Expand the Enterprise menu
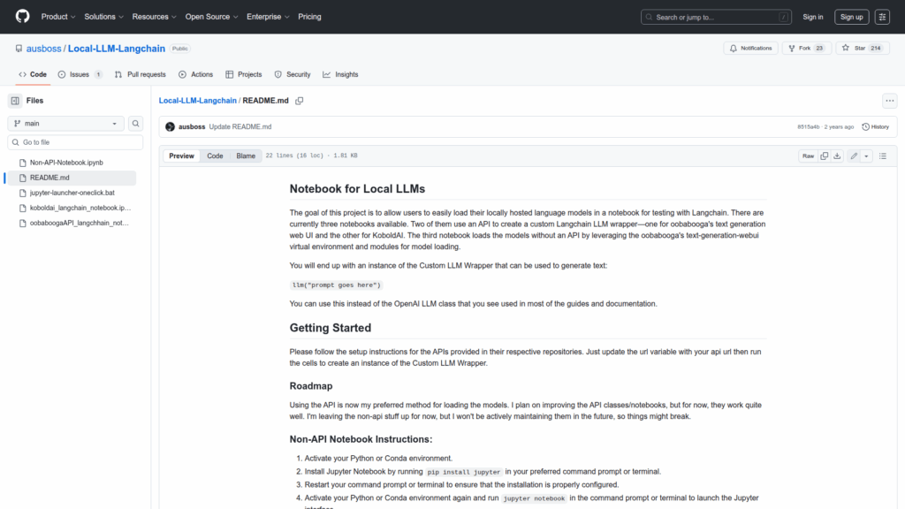The height and width of the screenshot is (509, 905). click(x=268, y=17)
